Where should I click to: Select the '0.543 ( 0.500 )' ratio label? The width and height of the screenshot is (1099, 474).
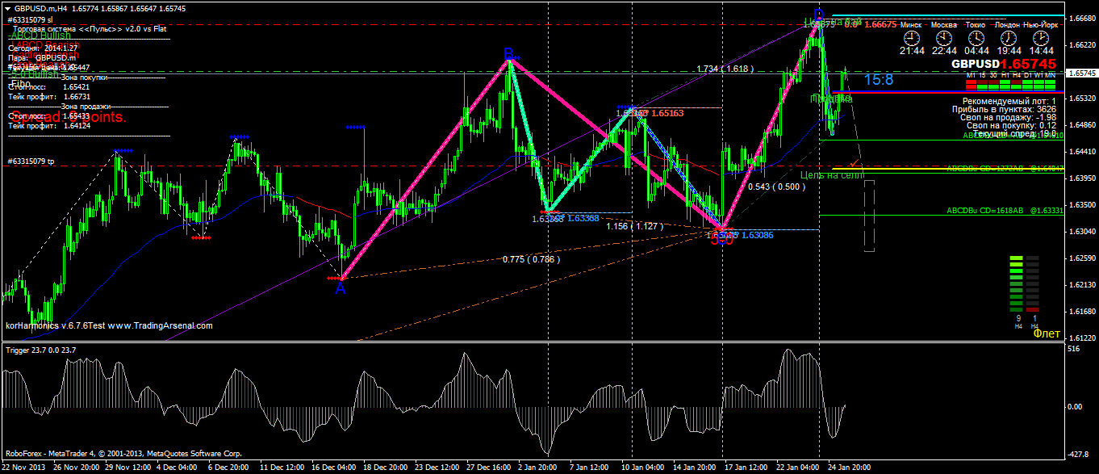click(777, 187)
